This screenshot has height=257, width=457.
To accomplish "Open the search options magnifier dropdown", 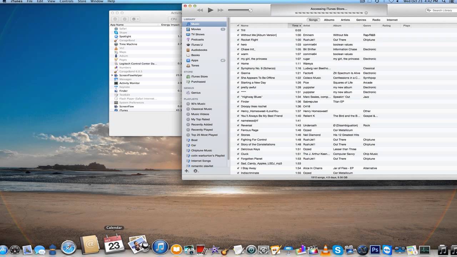I will (x=429, y=10).
